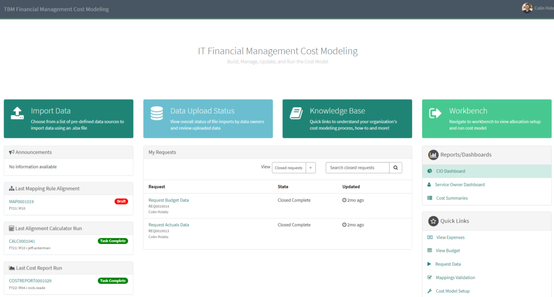Open the CIO Dashboard menu item

coord(450,171)
